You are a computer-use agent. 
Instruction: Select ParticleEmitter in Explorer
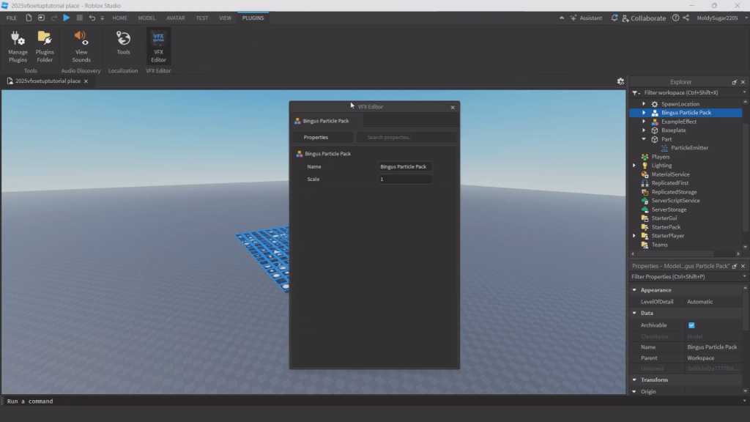689,148
